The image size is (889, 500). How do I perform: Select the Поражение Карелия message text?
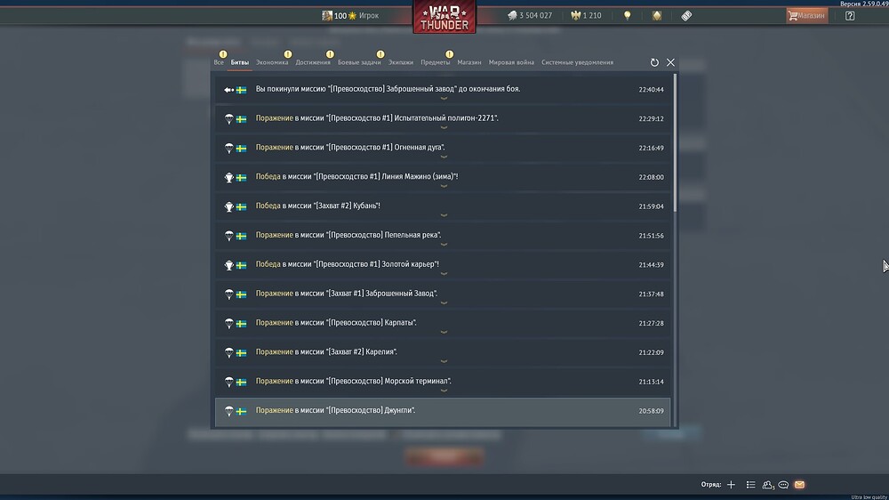(x=326, y=352)
